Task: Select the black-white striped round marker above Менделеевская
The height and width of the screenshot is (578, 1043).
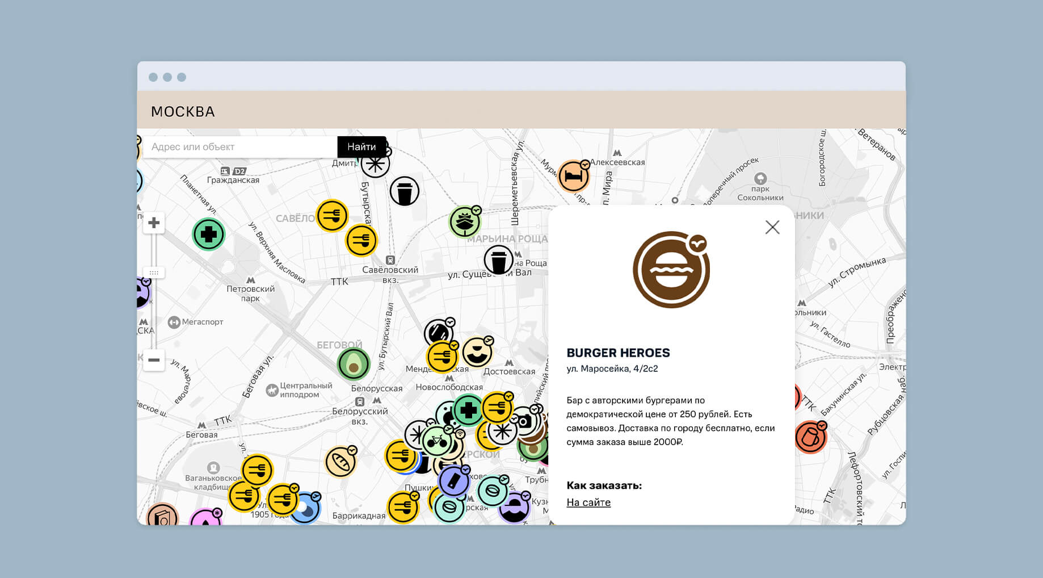Action: point(439,333)
